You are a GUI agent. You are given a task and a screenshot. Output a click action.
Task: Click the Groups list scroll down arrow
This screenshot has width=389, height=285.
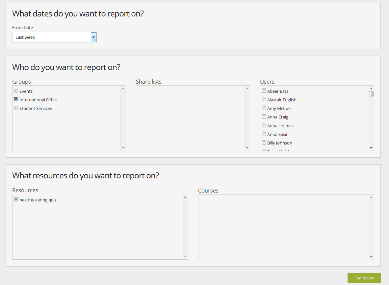pos(123,148)
